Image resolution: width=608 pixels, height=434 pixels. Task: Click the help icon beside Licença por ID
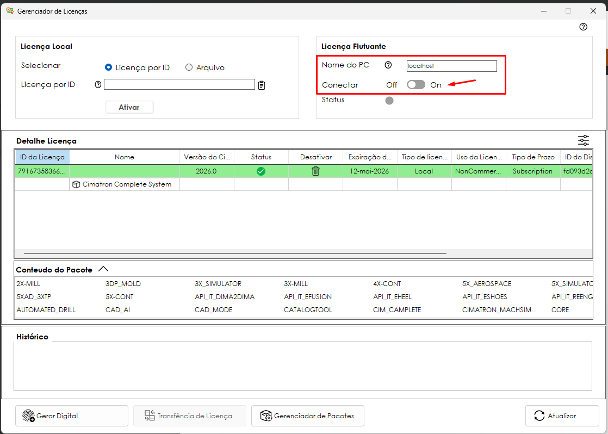pyautogui.click(x=98, y=84)
